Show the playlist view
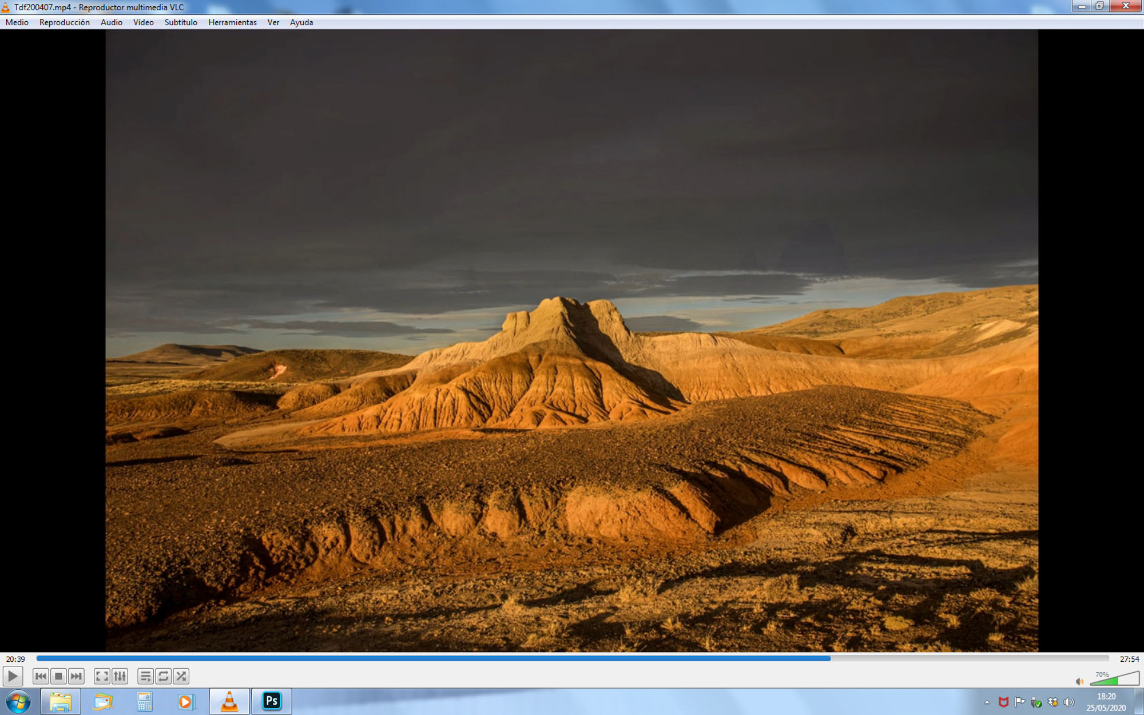This screenshot has width=1144, height=715. pyautogui.click(x=145, y=676)
